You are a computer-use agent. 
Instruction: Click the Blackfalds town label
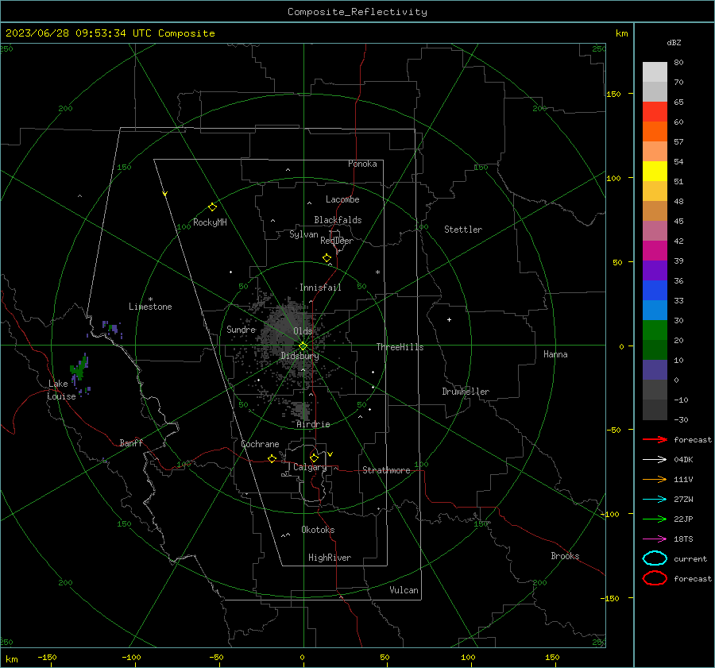[338, 220]
